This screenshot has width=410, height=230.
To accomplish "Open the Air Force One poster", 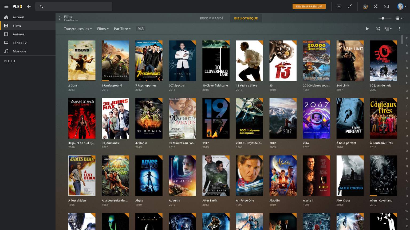I will [x=250, y=176].
